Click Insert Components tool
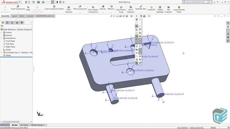This screenshot has height=129, width=230. 18,8
